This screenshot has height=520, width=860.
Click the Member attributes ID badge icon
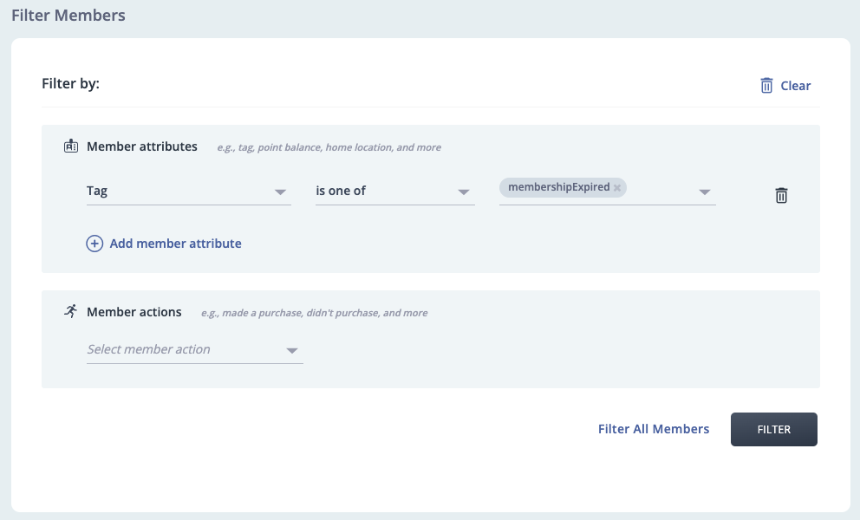point(71,146)
